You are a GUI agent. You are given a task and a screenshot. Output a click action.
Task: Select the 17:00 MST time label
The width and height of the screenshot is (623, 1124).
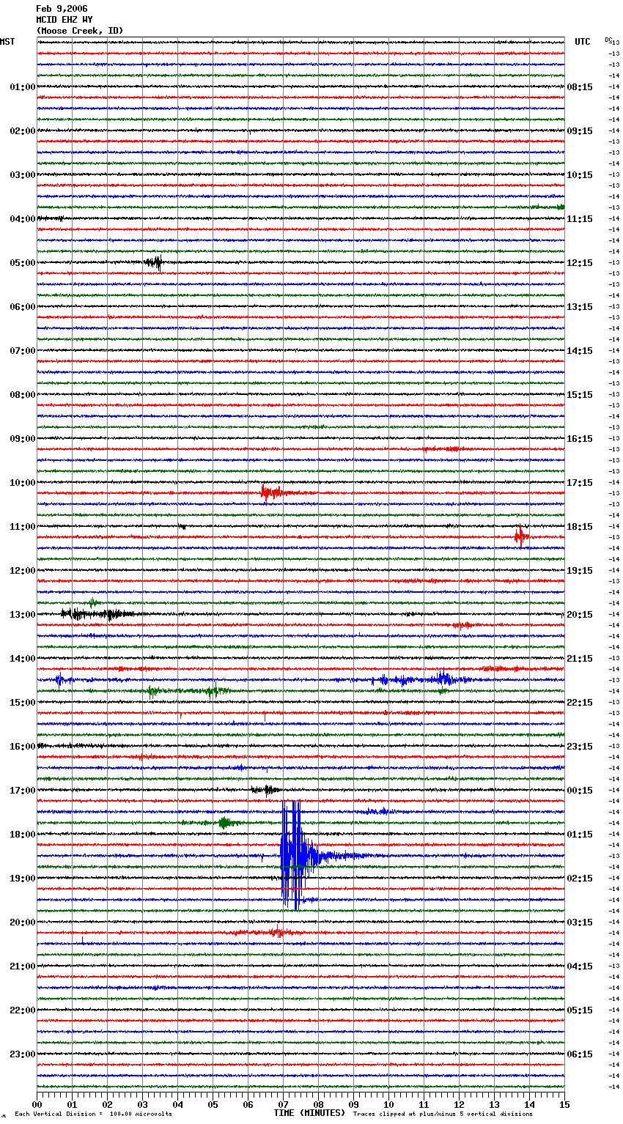23,791
